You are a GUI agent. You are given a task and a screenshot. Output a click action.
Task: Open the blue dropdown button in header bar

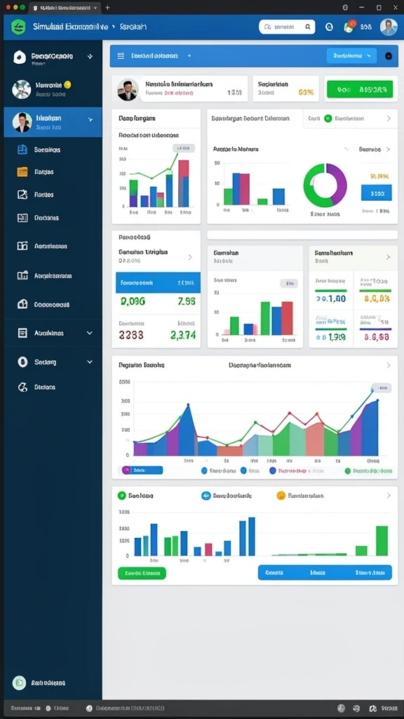coord(352,55)
